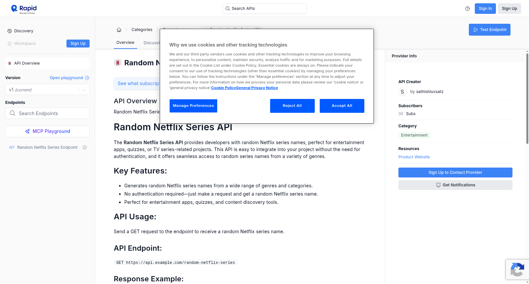Click the Open playground arrow icon
Image resolution: width=529 pixels, height=284 pixels.
point(87,78)
